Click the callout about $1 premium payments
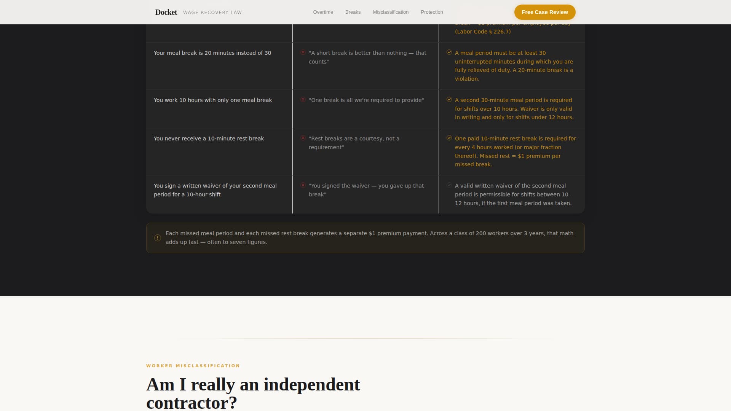 365,237
